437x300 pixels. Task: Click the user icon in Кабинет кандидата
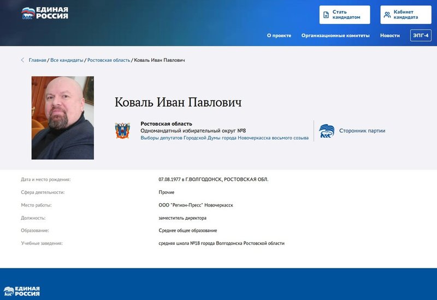387,15
